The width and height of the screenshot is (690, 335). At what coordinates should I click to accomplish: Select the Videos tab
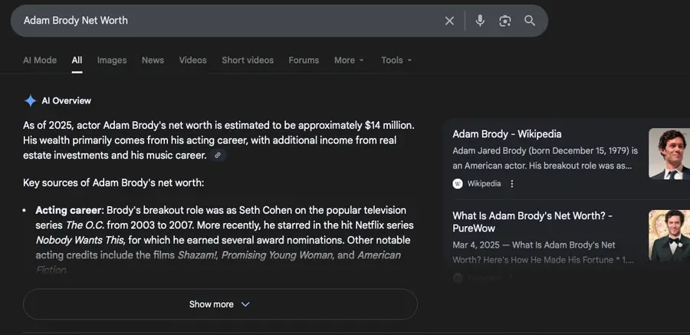pos(193,60)
